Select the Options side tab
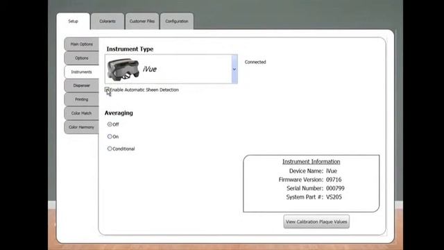The height and width of the screenshot is (250, 444). pos(82,58)
